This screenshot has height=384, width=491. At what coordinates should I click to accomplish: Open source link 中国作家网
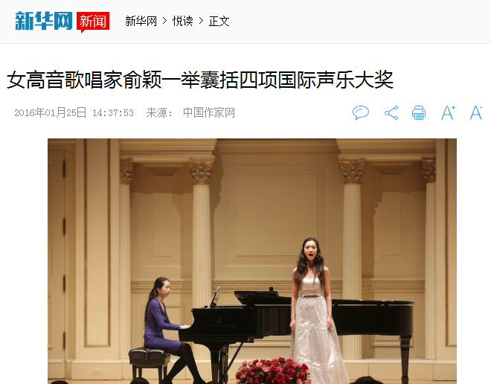pyautogui.click(x=209, y=112)
